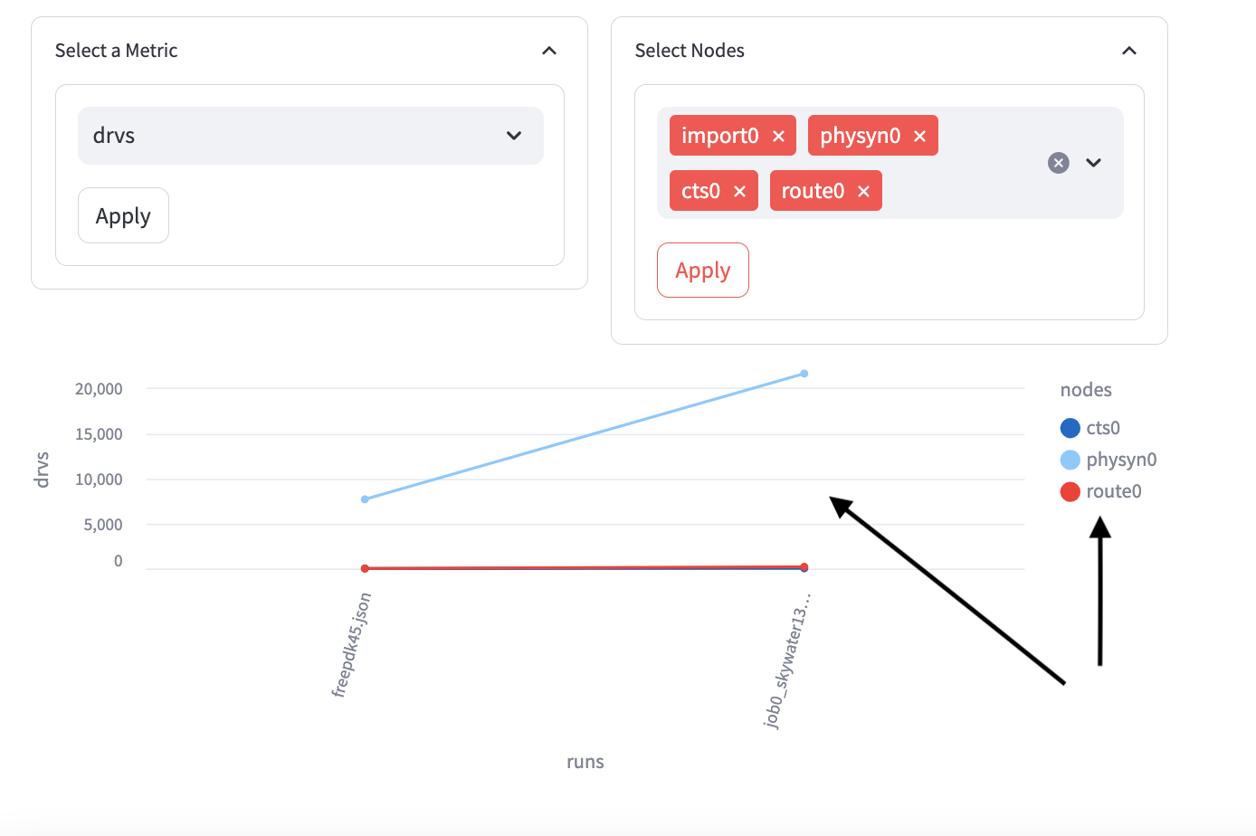Click the route0 tag label

[813, 191]
